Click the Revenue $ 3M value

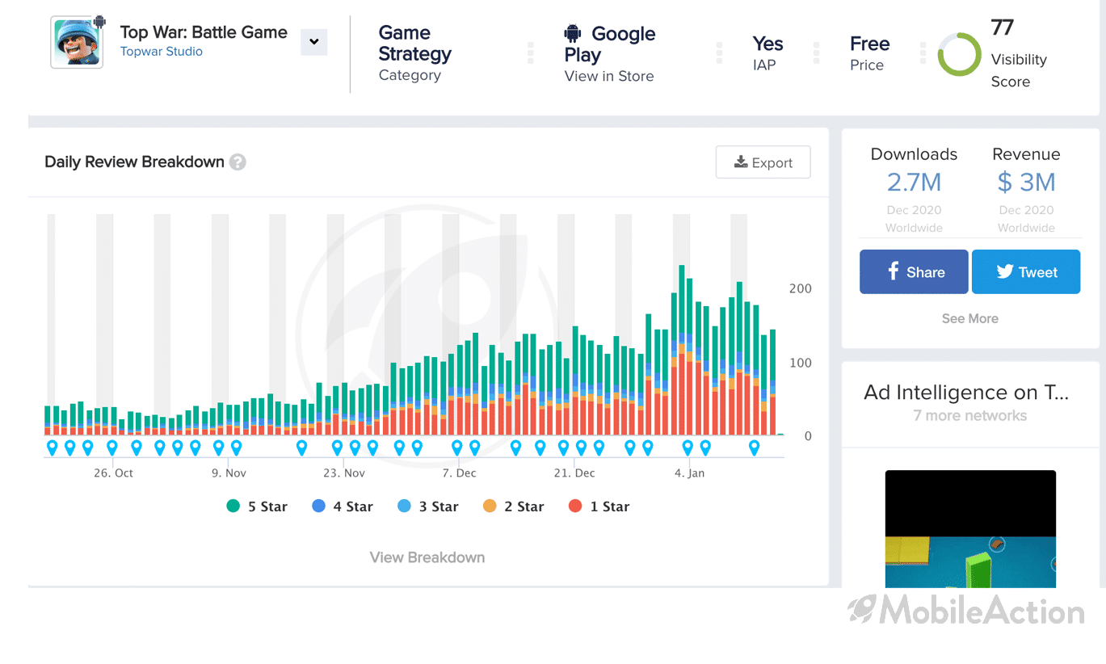pyautogui.click(x=1026, y=183)
